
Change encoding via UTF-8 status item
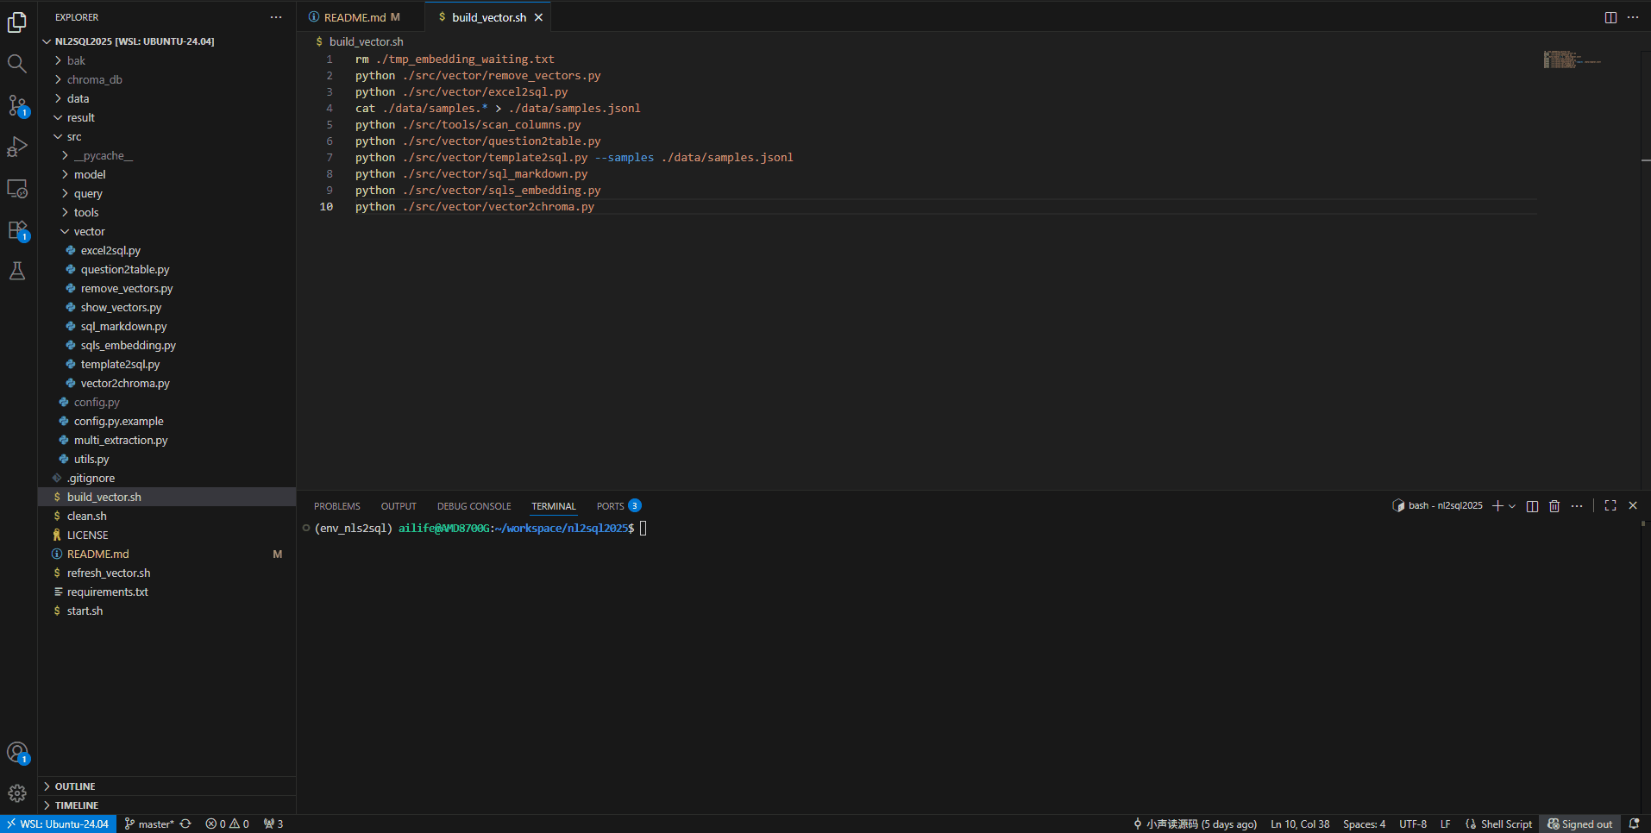pyautogui.click(x=1413, y=824)
